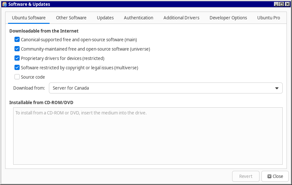The width and height of the screenshot is (292, 185).
Task: Switch to the Ubuntu Pro tab
Action: [x=268, y=18]
